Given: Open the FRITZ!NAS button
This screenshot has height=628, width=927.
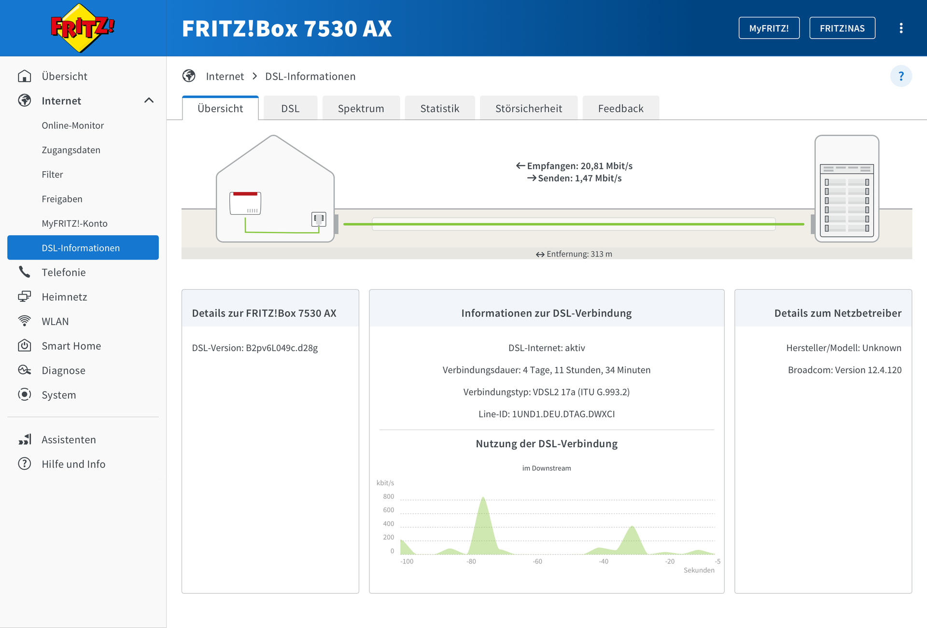Looking at the screenshot, I should click(x=843, y=28).
